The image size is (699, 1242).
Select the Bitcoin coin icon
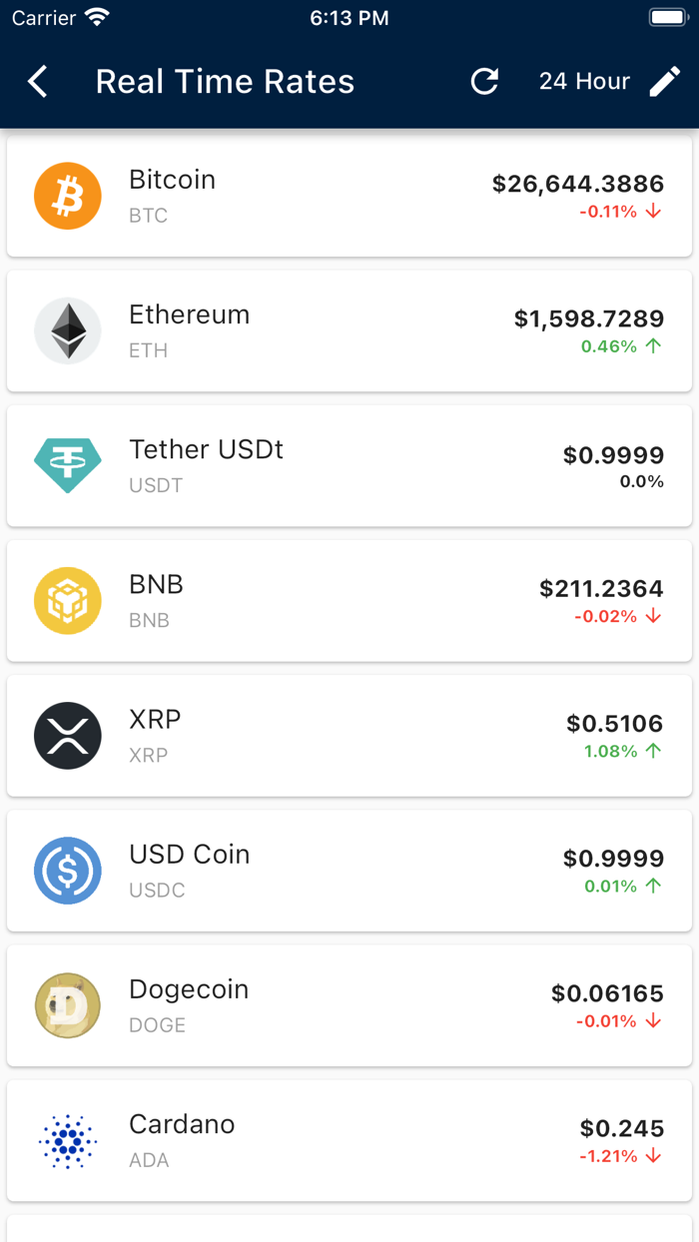click(67, 196)
